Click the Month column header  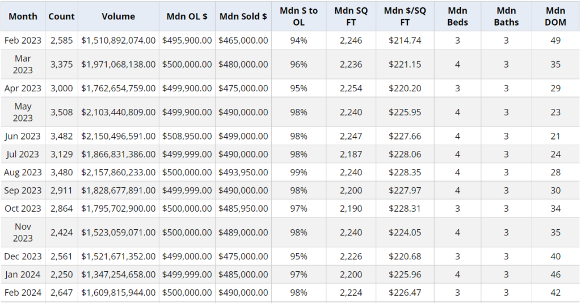23,16
